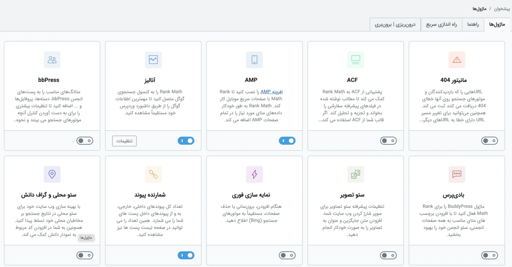The width and height of the screenshot is (512, 267).
Task: Turn off the AMP module switch
Action: 287,141
